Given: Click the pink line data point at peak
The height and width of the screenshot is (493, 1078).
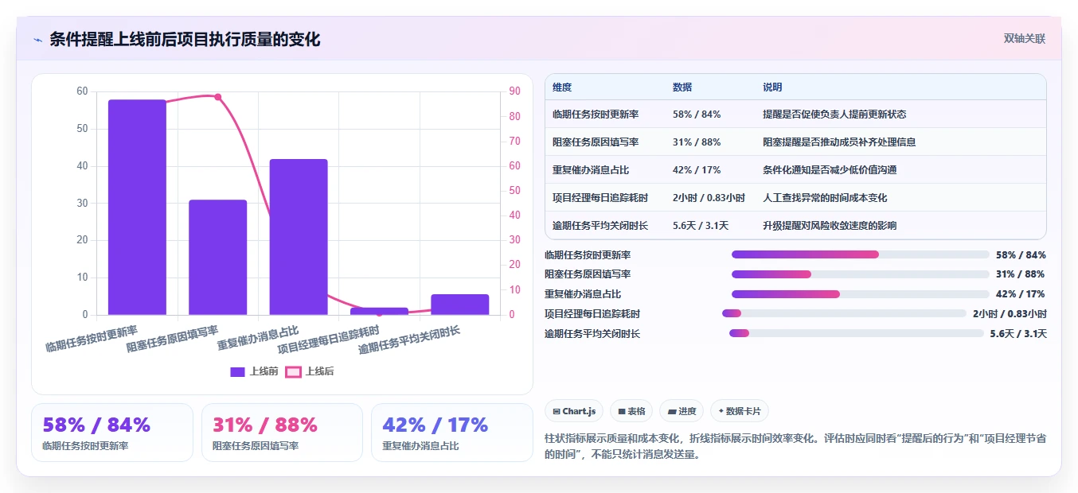Looking at the screenshot, I should [x=218, y=97].
